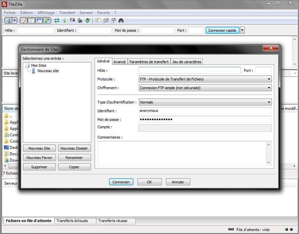Click the Site Manager Mot de passe field
This screenshot has width=299, height=234.
(x=205, y=119)
